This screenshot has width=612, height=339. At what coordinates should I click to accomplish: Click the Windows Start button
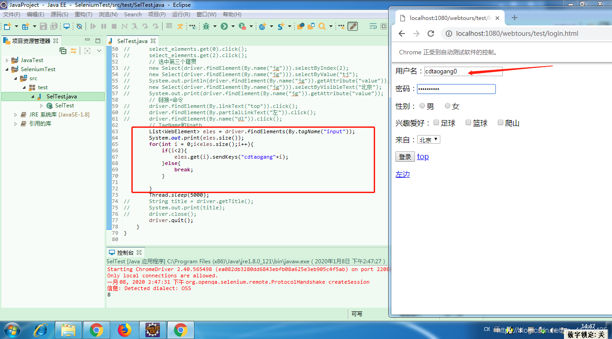click(11, 330)
